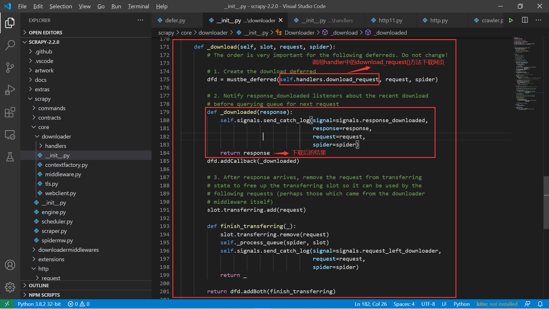The image size is (549, 309).
Task: Open errors and warnings problems indicator
Action: coord(79,304)
